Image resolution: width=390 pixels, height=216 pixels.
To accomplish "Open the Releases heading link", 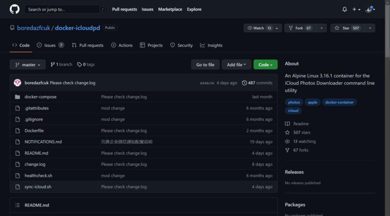I will click(294, 172).
